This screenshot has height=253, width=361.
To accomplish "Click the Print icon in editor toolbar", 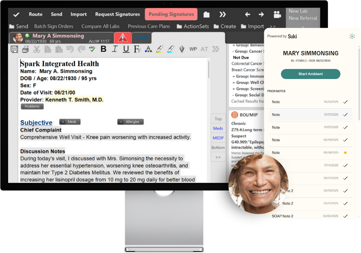I will click(x=25, y=49).
